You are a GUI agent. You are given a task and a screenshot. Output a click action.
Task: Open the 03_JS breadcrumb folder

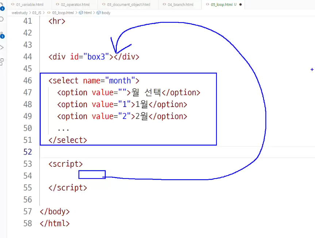(x=37, y=13)
